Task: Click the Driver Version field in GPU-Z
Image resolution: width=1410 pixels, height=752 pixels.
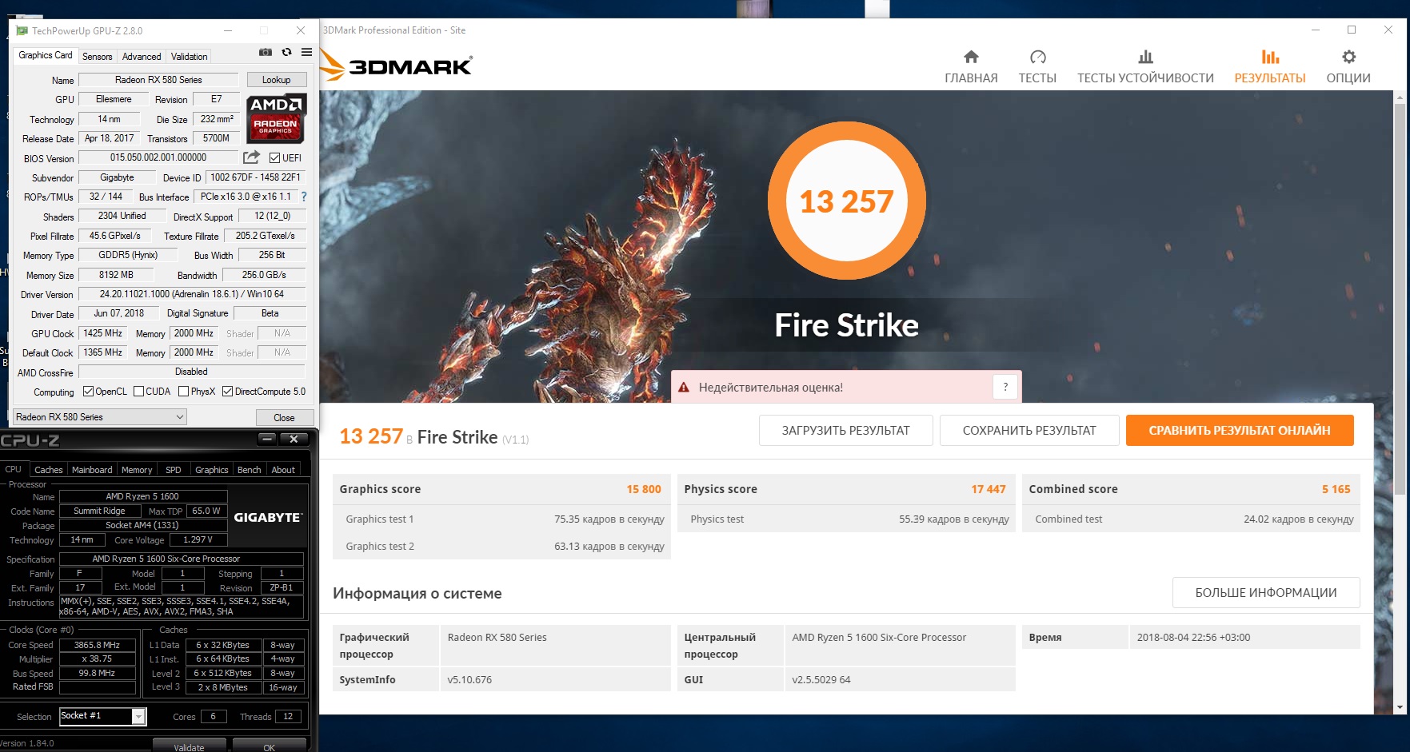Action: point(192,294)
